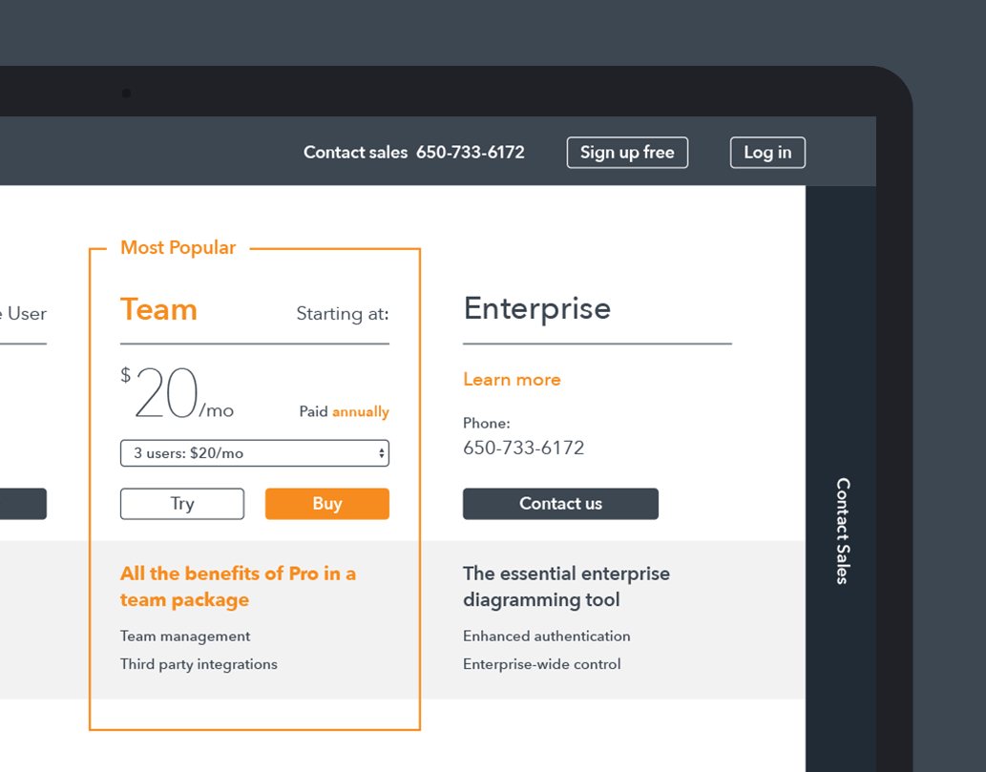Click the Team plan heading
986x772 pixels.
158,309
